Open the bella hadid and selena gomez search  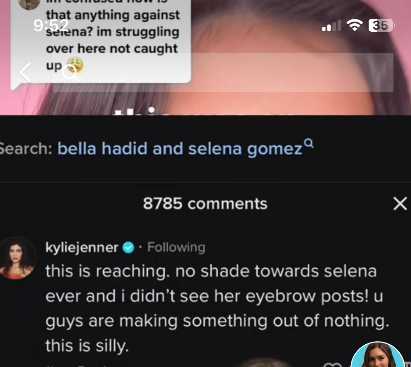180,149
